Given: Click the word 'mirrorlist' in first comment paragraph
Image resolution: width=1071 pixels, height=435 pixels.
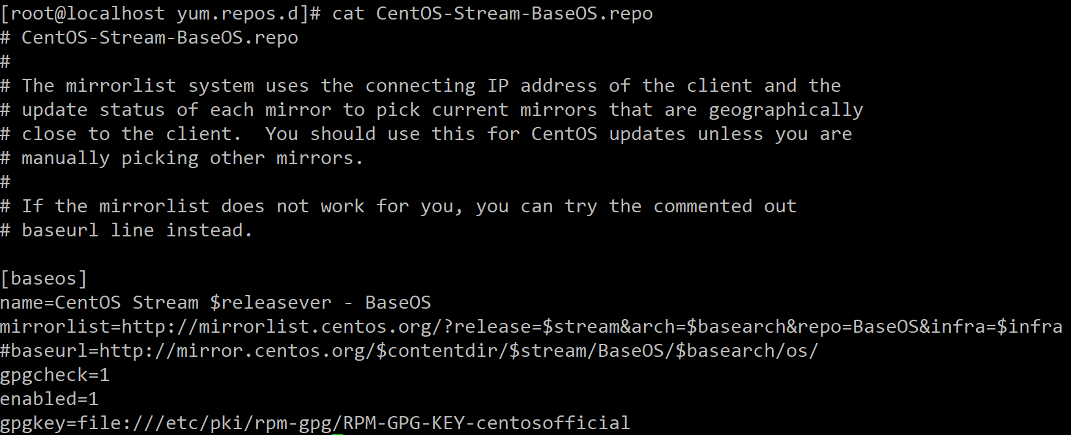Looking at the screenshot, I should (121, 86).
